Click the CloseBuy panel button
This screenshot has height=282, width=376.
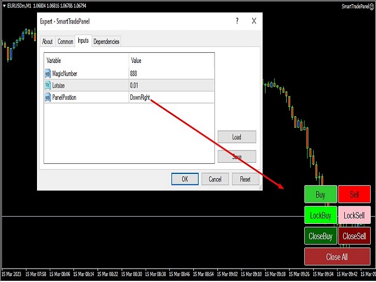[x=321, y=236]
